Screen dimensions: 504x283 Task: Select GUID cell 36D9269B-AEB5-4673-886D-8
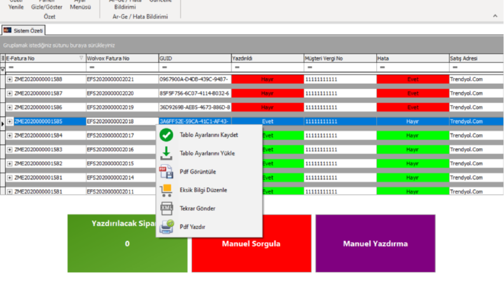click(194, 107)
